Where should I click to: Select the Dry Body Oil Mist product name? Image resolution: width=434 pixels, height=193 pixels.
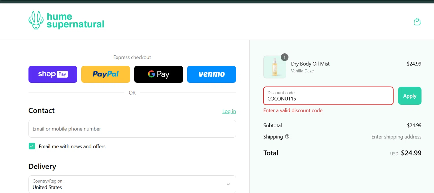pos(310,64)
